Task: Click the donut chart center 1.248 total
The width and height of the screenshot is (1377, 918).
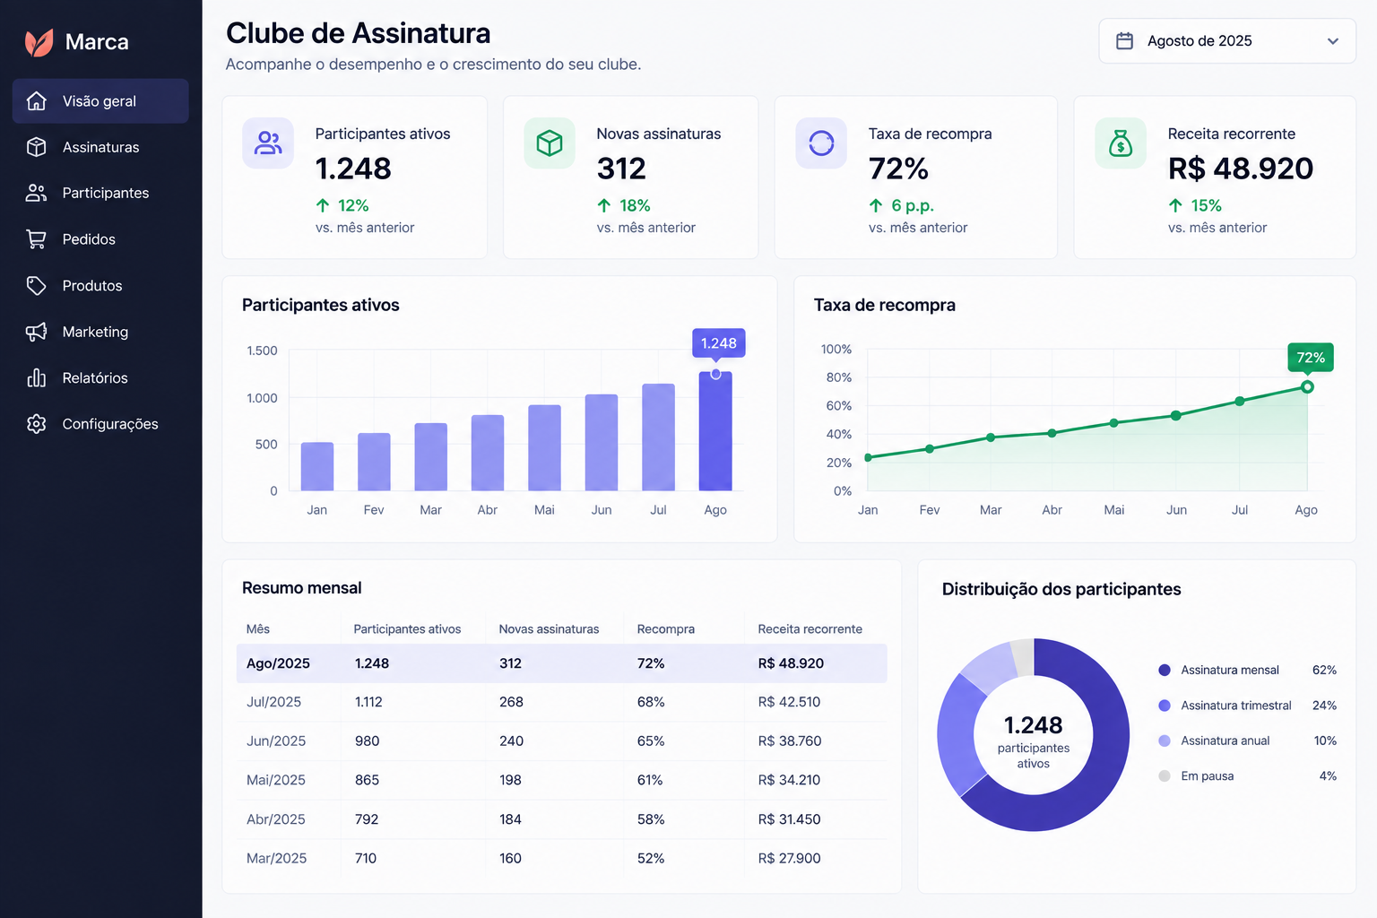Action: click(1034, 725)
